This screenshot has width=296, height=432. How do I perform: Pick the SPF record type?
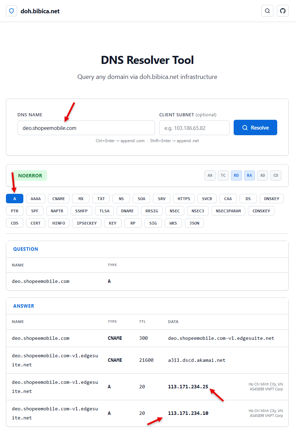(35, 211)
